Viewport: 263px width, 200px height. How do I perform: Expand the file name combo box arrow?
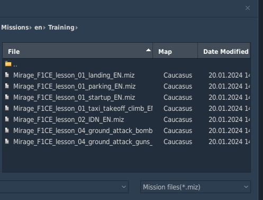124,187
